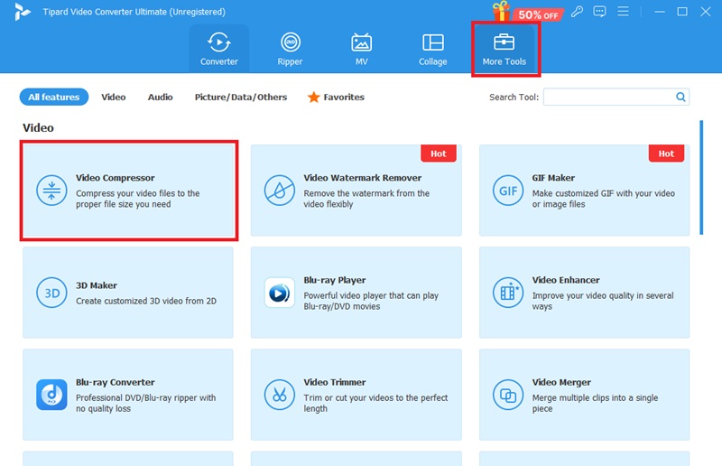
Task: Show Favorites tools
Action: [x=336, y=97]
